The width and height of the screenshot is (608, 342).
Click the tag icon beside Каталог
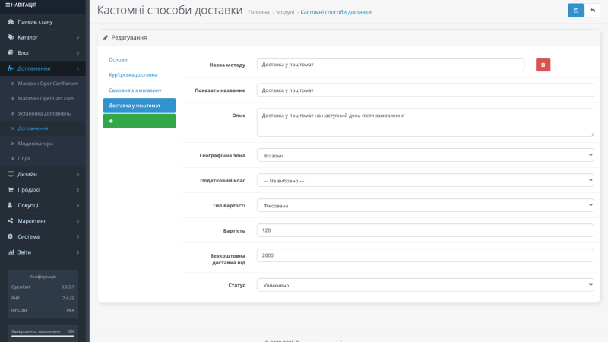click(11, 37)
